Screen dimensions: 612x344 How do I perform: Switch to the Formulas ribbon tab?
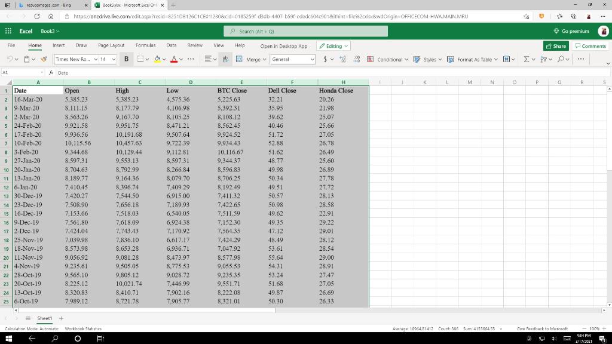(x=146, y=45)
